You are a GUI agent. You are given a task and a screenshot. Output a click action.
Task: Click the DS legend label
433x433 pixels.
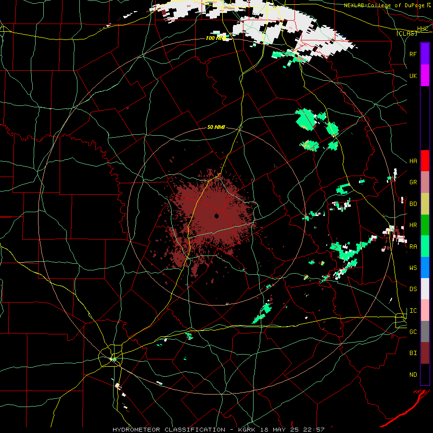413,289
